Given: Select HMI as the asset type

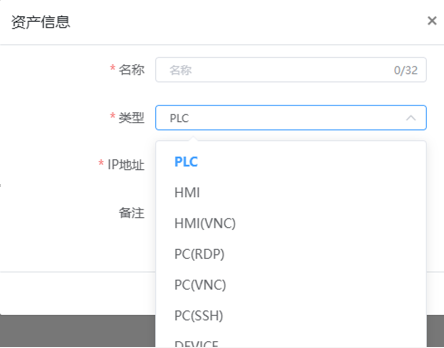Looking at the screenshot, I should tap(187, 192).
